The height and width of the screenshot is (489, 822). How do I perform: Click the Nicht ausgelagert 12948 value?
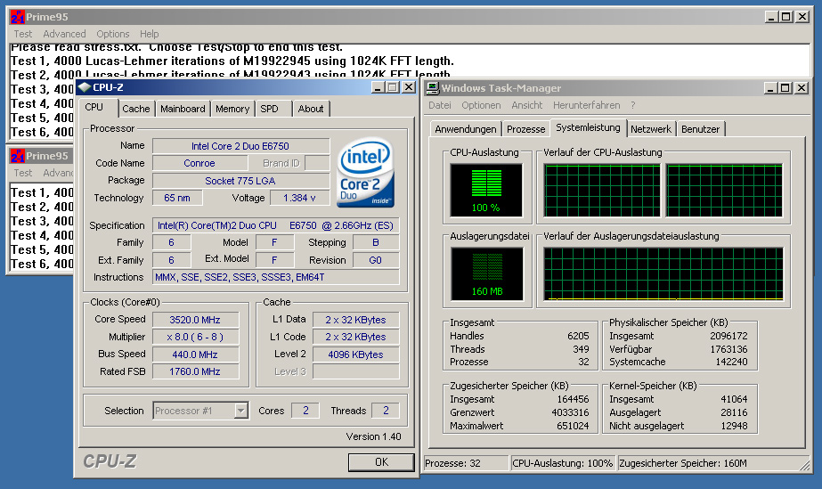[x=734, y=426]
